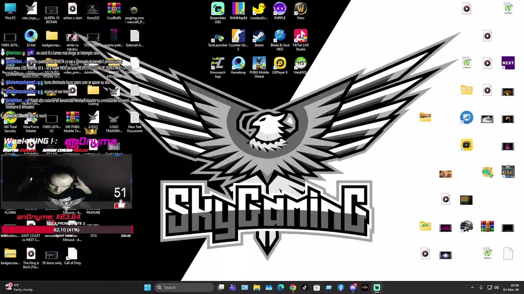Select the TikTok LIVE Studio shortcut
524x294 pixels.
tap(300, 40)
